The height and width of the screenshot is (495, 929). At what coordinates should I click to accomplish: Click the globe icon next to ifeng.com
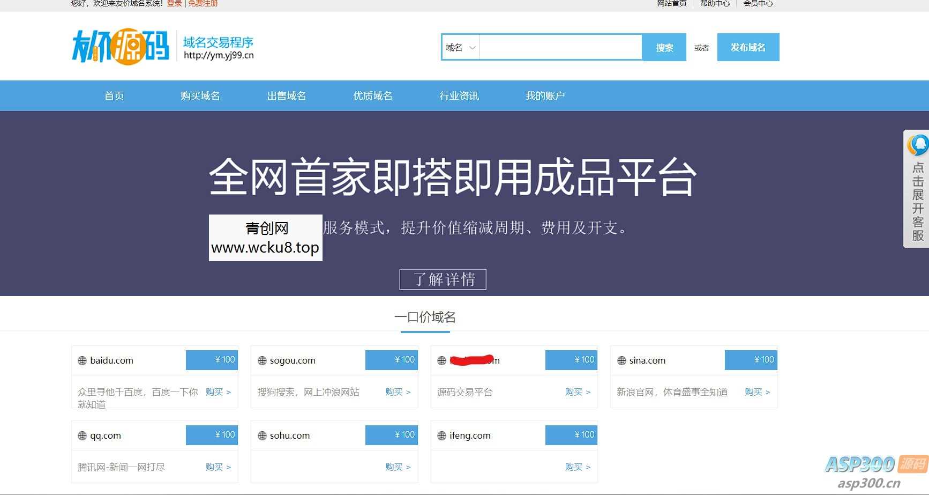tap(441, 435)
